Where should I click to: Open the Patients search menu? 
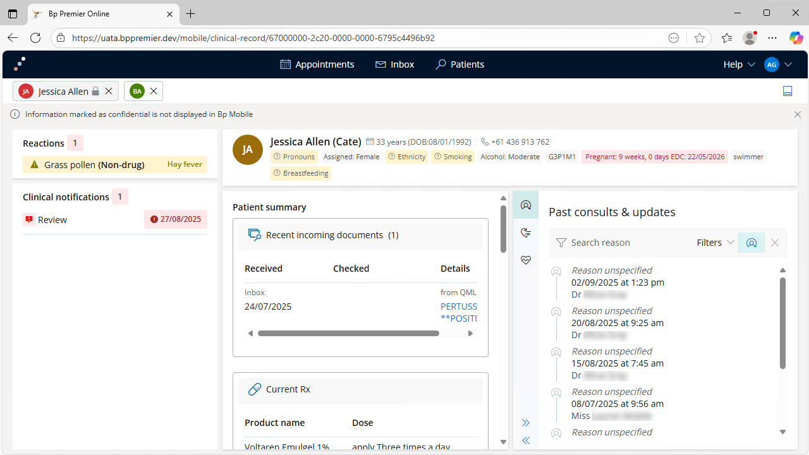tap(460, 64)
